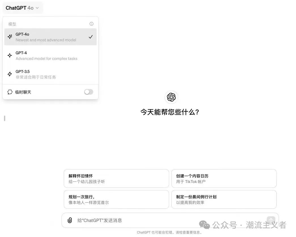Click the 规划一次旅行 suggestion card
Viewport: 296px width, 237px height.
click(x=116, y=199)
